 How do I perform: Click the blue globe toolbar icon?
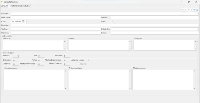tap(194, 10)
